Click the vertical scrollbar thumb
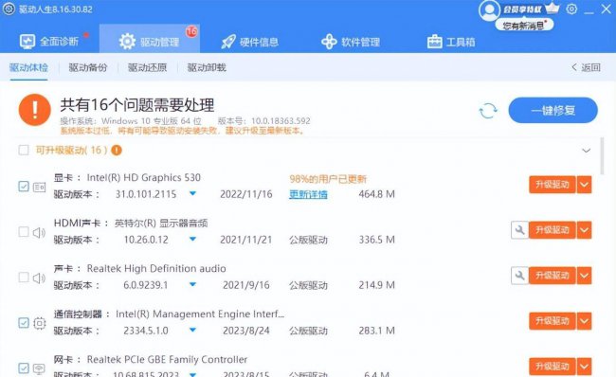Image resolution: width=616 pixels, height=377 pixels. [602, 155]
